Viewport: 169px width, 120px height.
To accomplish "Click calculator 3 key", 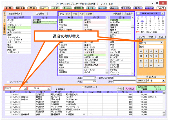I will tap(156, 61).
